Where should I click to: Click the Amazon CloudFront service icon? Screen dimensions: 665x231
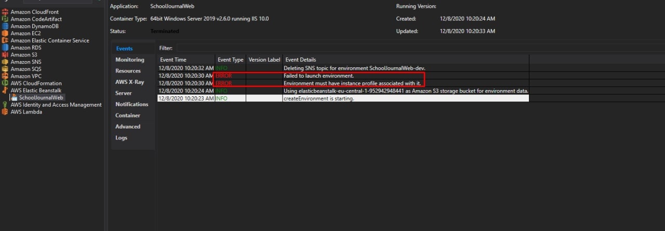(x=5, y=12)
